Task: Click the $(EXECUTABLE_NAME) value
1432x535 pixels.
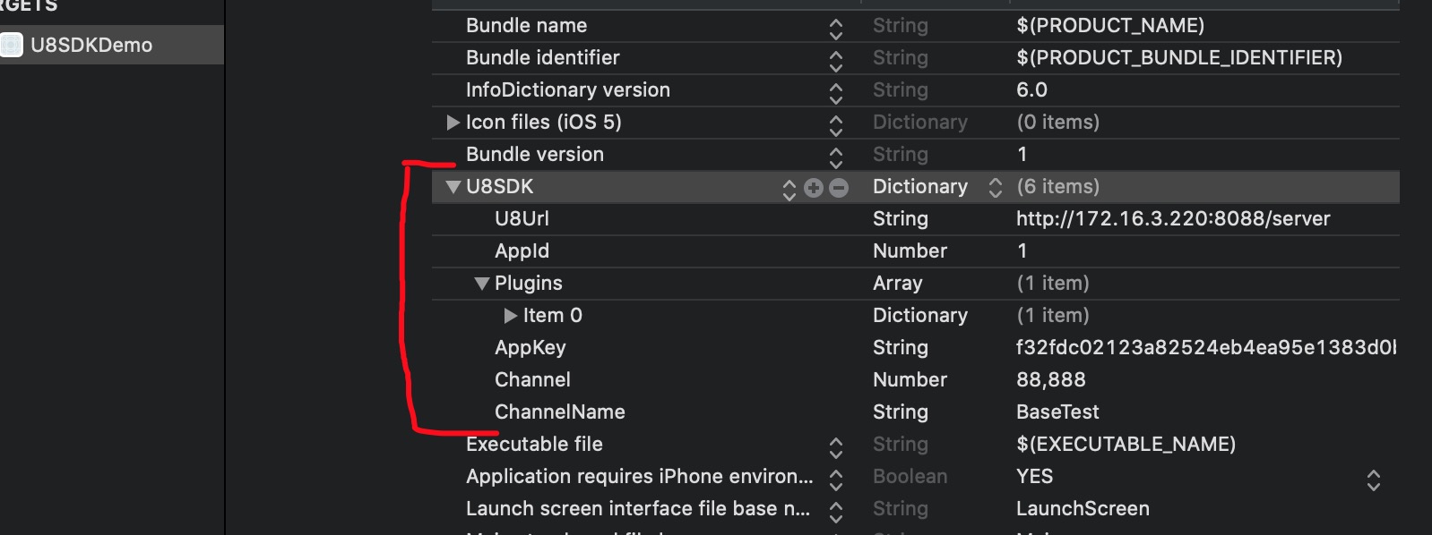Action: point(1126,445)
